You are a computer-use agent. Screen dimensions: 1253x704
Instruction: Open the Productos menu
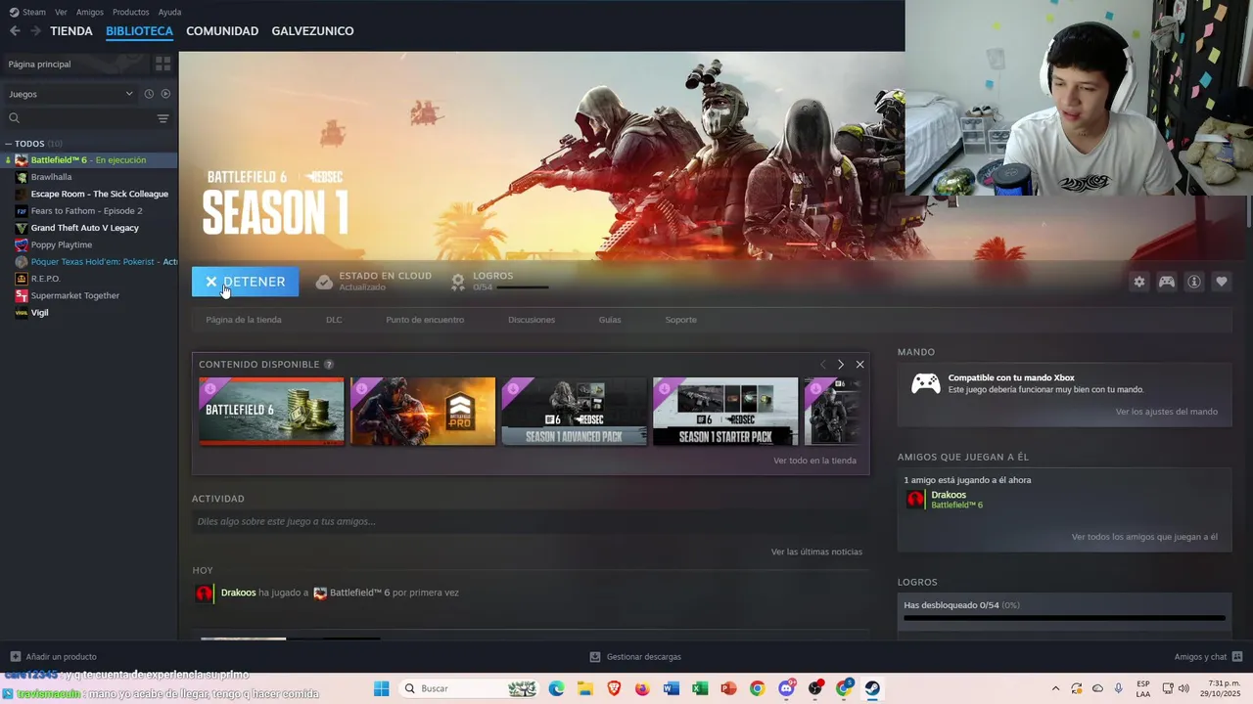point(131,12)
